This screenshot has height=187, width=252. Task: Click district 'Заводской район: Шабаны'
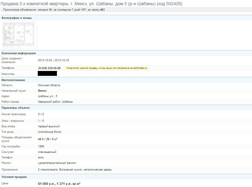coord(55,102)
